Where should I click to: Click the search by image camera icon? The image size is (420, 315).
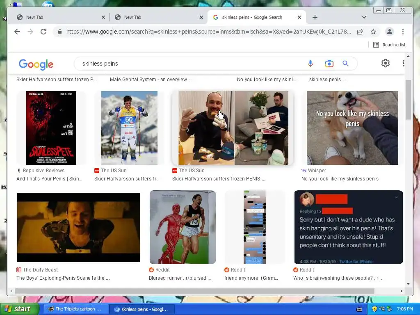[329, 64]
